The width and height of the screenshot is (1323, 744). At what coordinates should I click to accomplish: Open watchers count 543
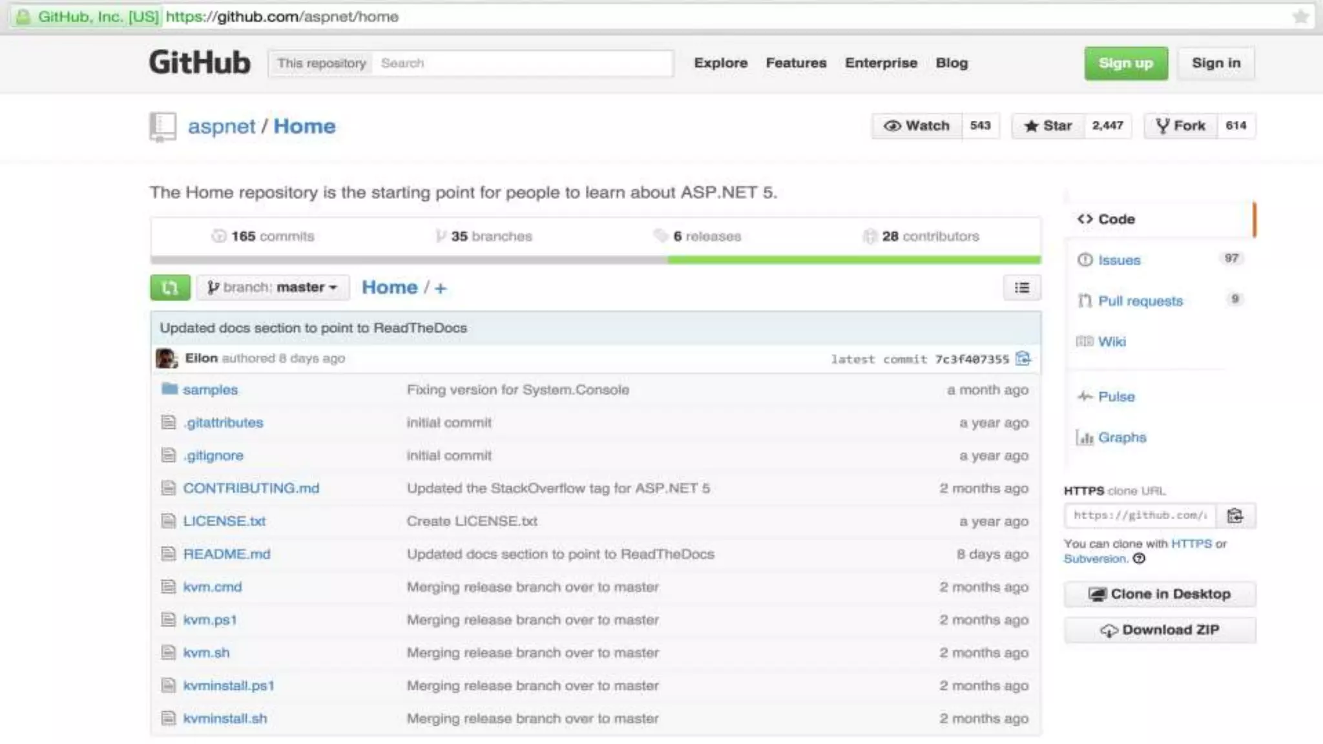pos(980,126)
